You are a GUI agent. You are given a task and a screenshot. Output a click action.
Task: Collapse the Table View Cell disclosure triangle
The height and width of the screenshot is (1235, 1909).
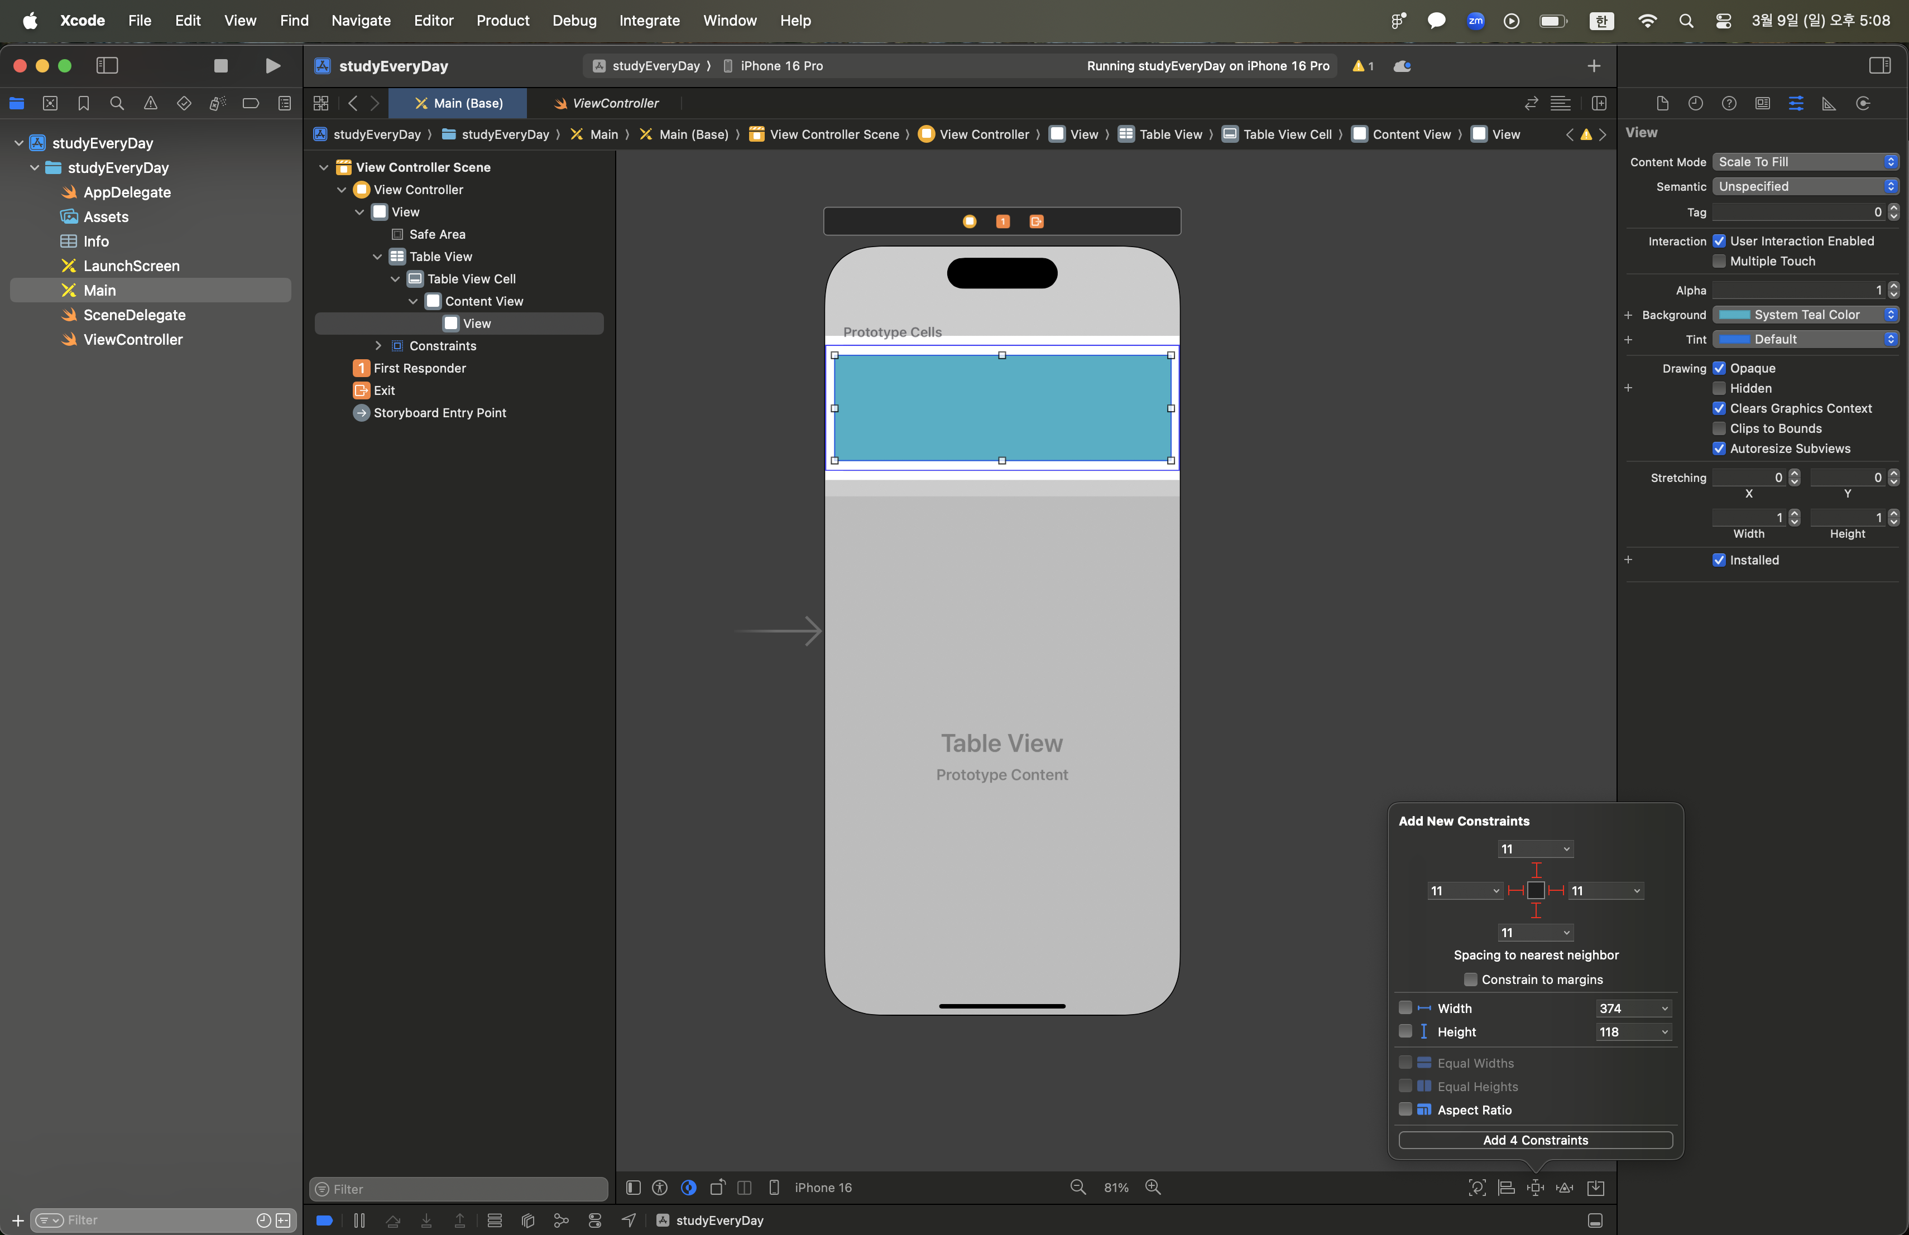tap(395, 279)
